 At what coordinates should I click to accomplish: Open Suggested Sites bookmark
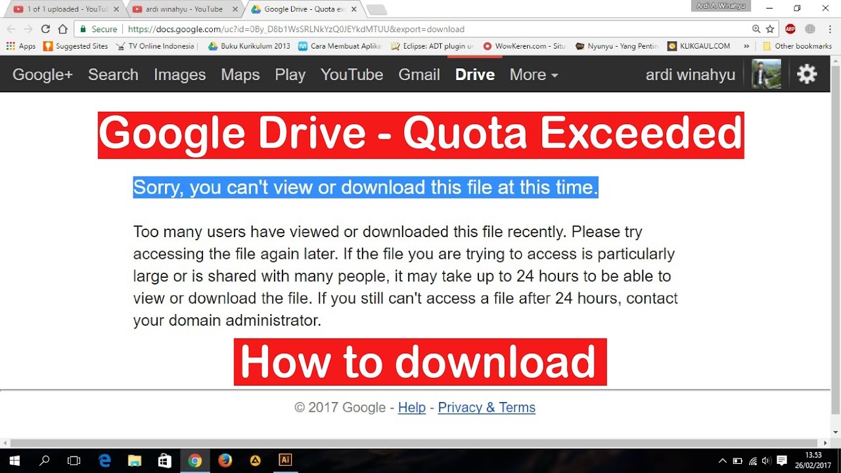[76, 46]
